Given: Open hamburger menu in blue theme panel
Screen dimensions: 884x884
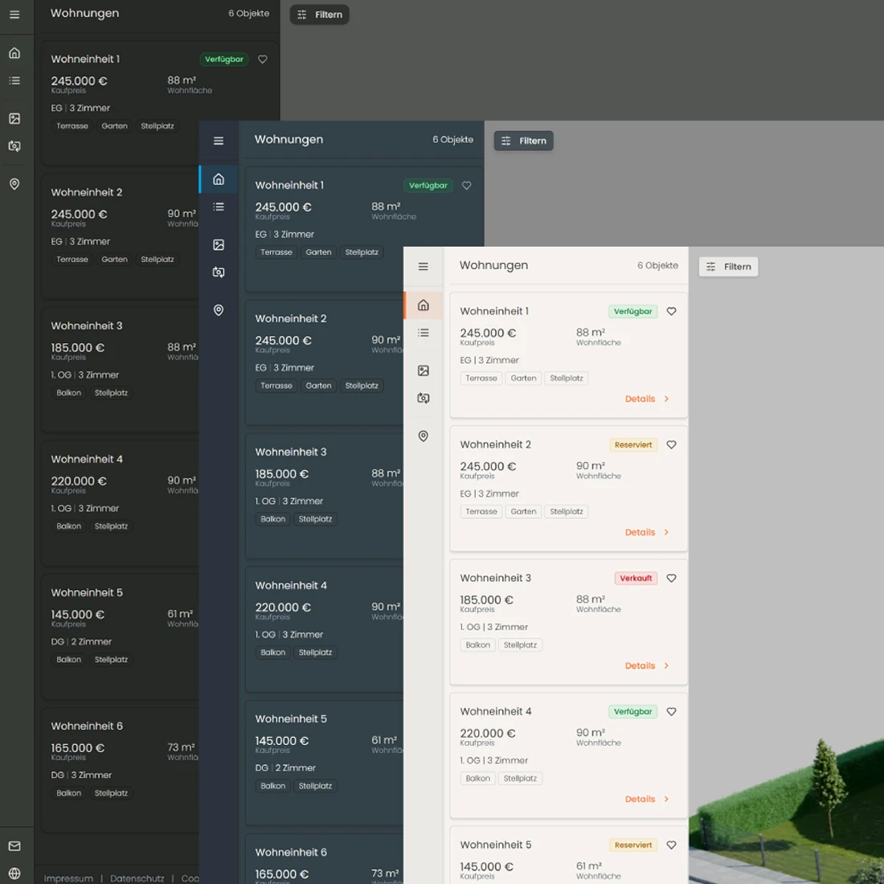Looking at the screenshot, I should click(219, 141).
